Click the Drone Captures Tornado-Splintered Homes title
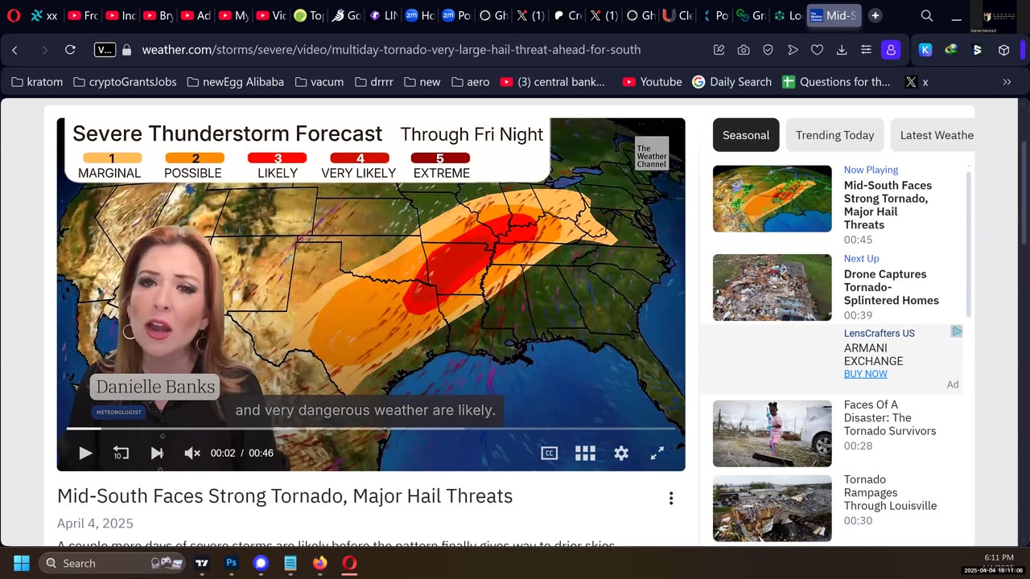The height and width of the screenshot is (579, 1030). (892, 287)
